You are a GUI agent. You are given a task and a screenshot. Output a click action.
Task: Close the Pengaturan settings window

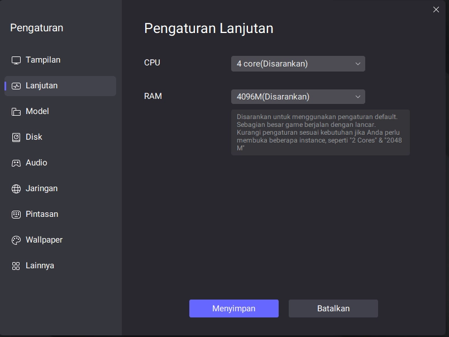click(x=436, y=10)
